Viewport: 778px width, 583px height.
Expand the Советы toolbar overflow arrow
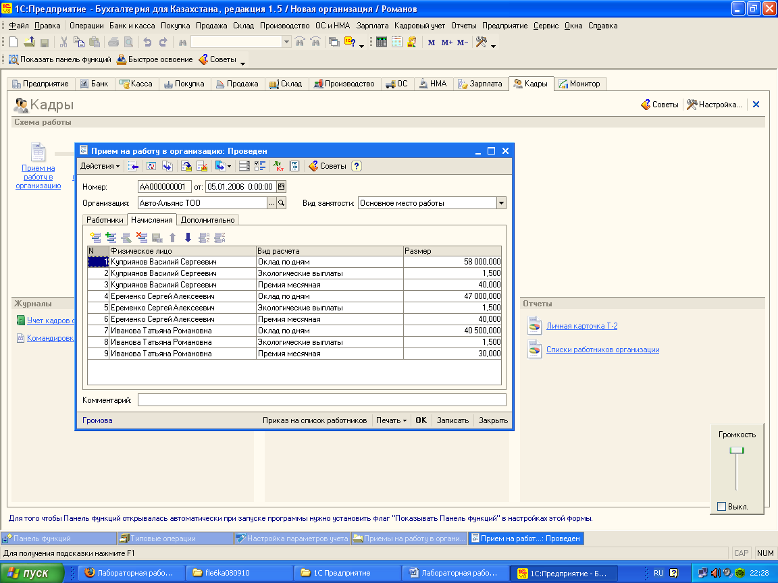(x=242, y=63)
